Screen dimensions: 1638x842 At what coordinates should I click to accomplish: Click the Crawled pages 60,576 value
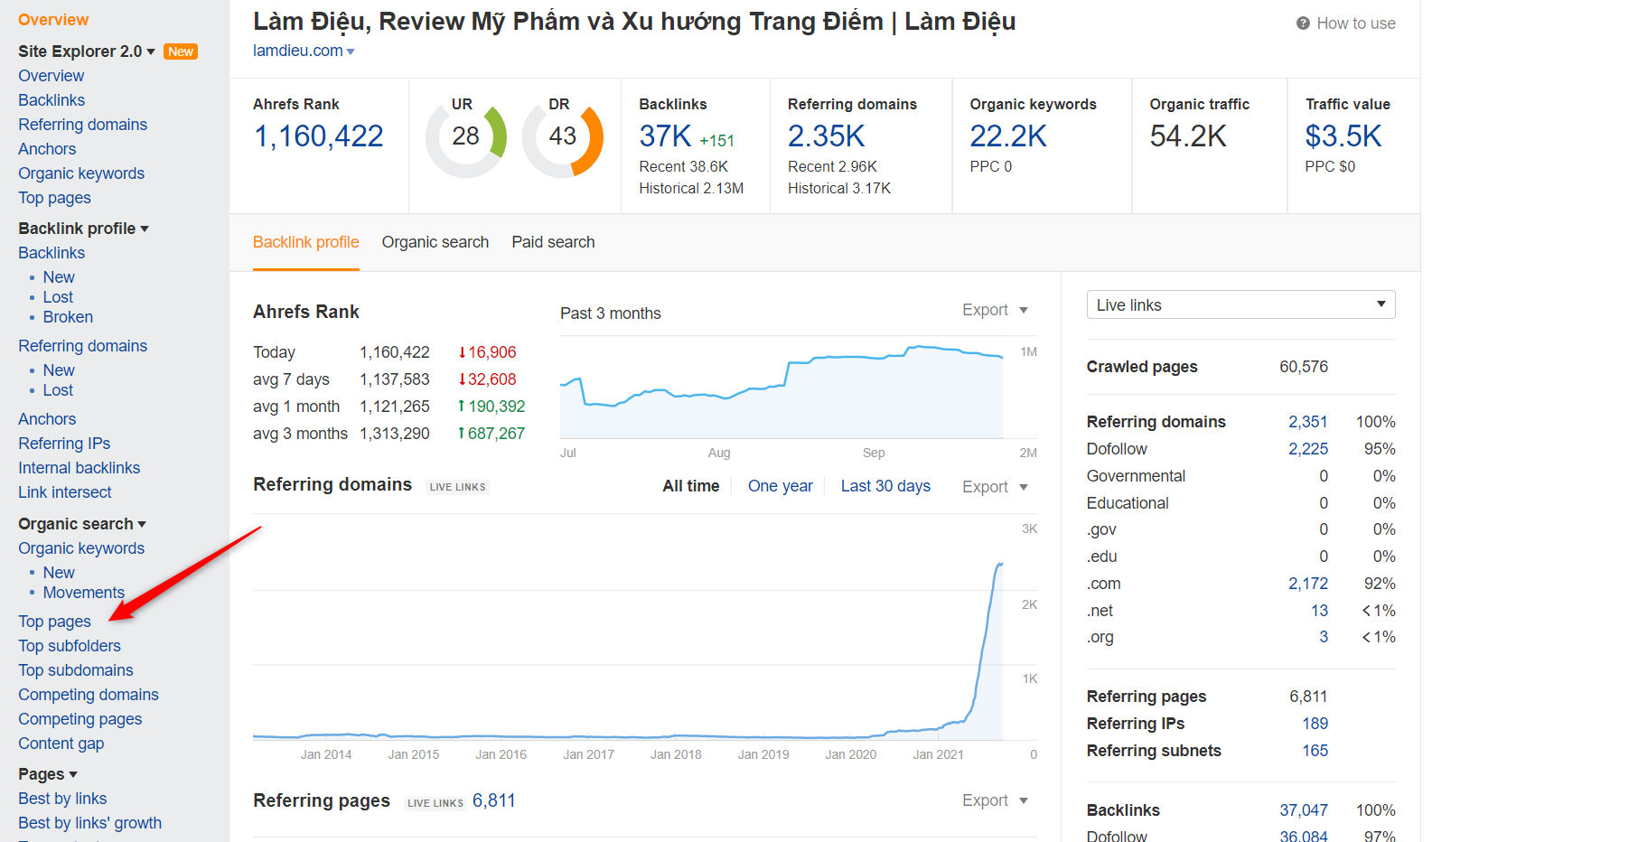click(x=1304, y=367)
